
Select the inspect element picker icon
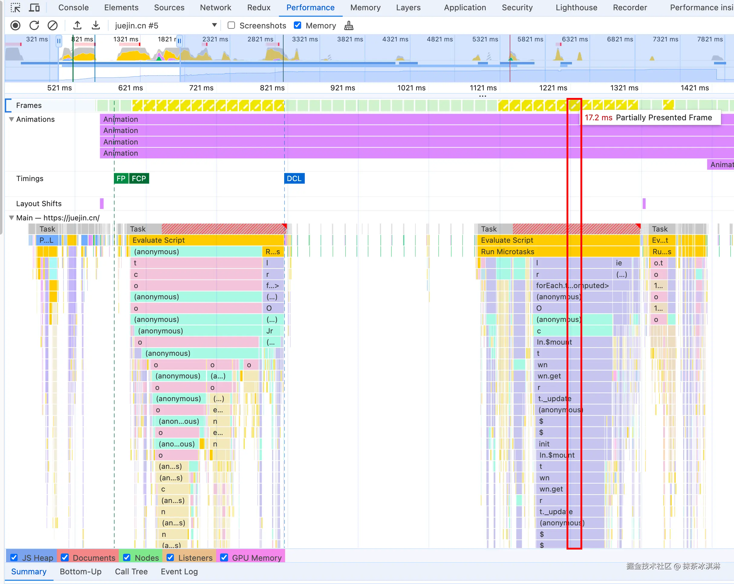click(15, 8)
